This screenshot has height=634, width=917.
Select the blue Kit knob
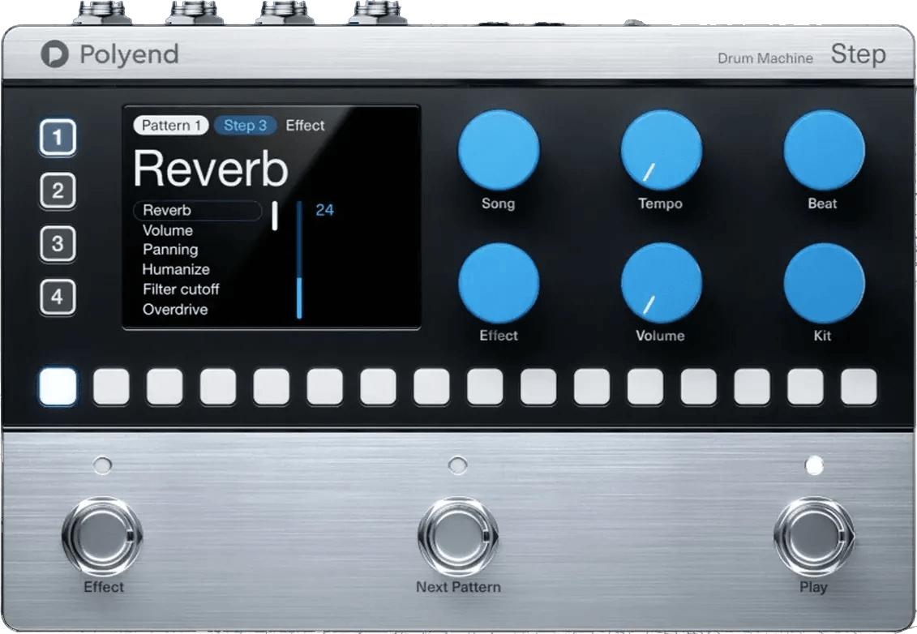point(823,284)
